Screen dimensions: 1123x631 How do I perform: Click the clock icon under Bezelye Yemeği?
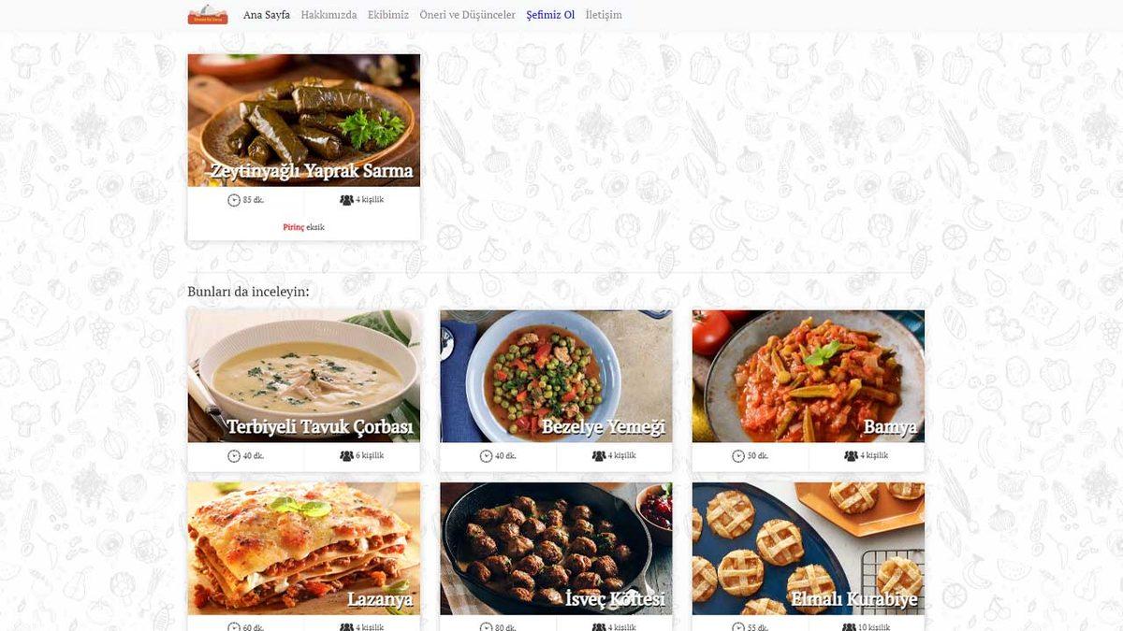pyautogui.click(x=487, y=456)
